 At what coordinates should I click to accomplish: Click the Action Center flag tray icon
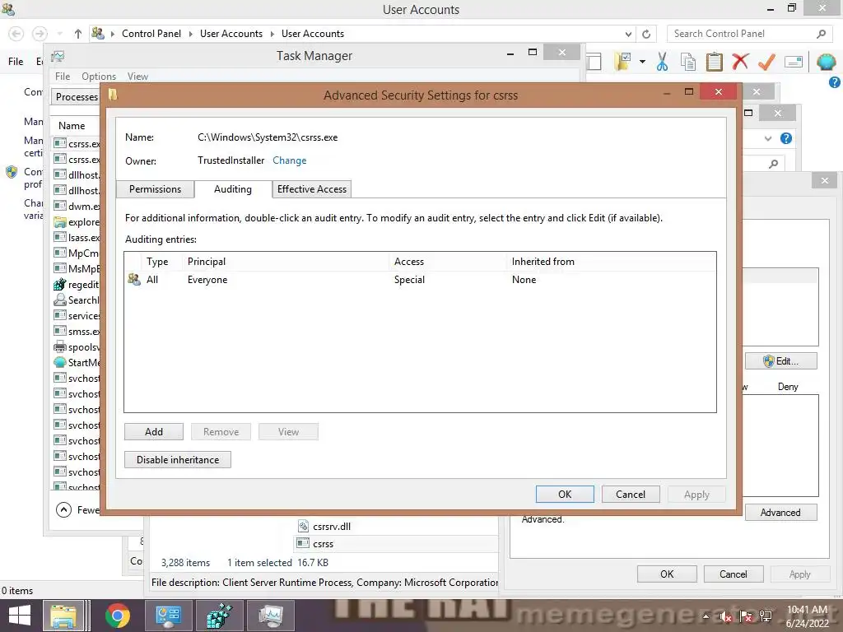click(746, 617)
